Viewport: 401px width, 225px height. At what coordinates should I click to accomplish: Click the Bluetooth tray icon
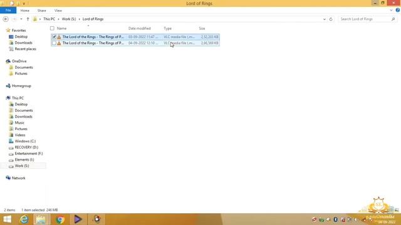[x=336, y=219]
